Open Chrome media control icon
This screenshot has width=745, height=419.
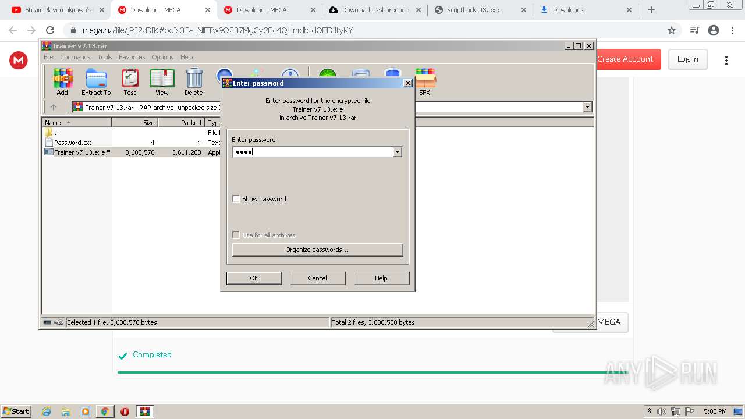click(694, 30)
